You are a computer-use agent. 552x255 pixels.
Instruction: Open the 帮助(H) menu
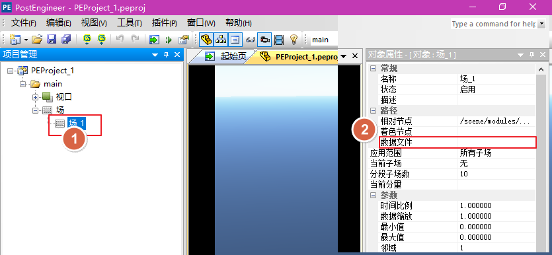pos(239,23)
